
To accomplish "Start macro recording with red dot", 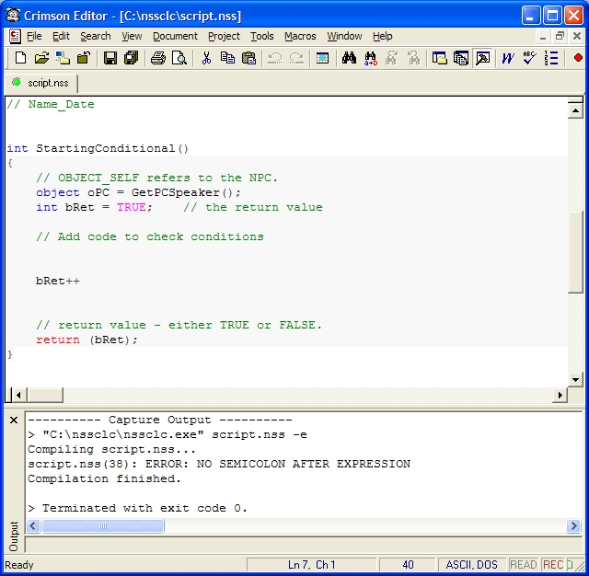I will (578, 58).
